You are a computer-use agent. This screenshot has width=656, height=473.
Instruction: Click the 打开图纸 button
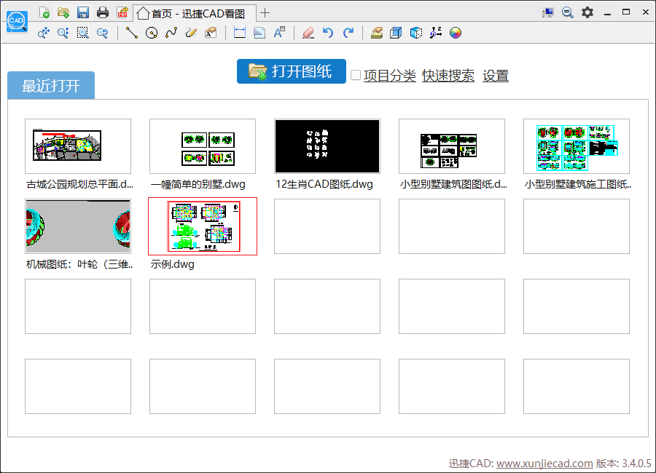coord(291,71)
